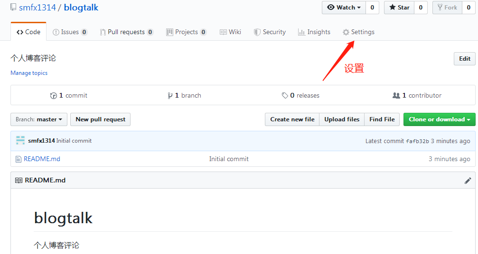Click the fork icon in Fork button
Viewport: 478px width, 254px height.
coord(440,7)
